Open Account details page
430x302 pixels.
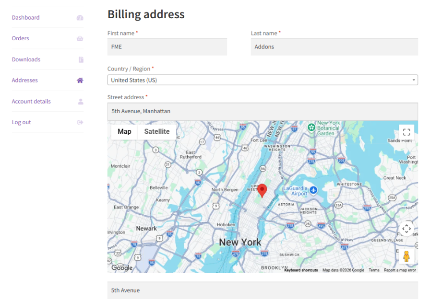point(31,102)
